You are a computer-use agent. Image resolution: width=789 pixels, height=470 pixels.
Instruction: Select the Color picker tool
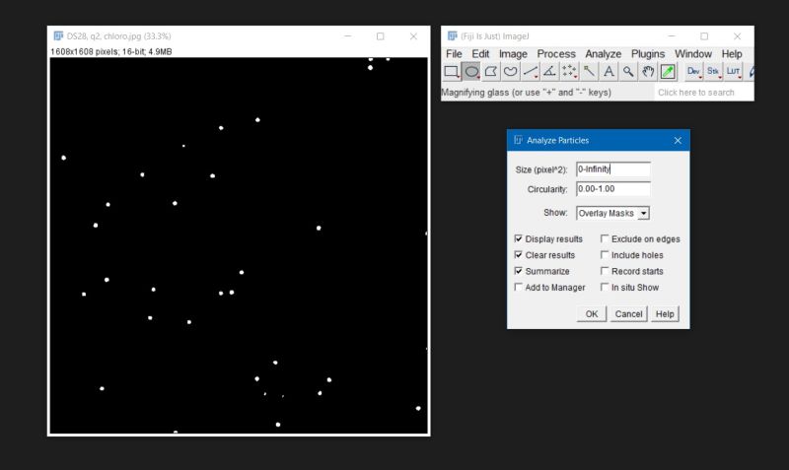[668, 72]
